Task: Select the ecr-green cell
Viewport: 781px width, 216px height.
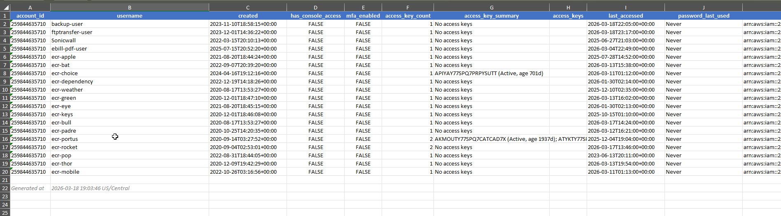Action: click(x=130, y=98)
